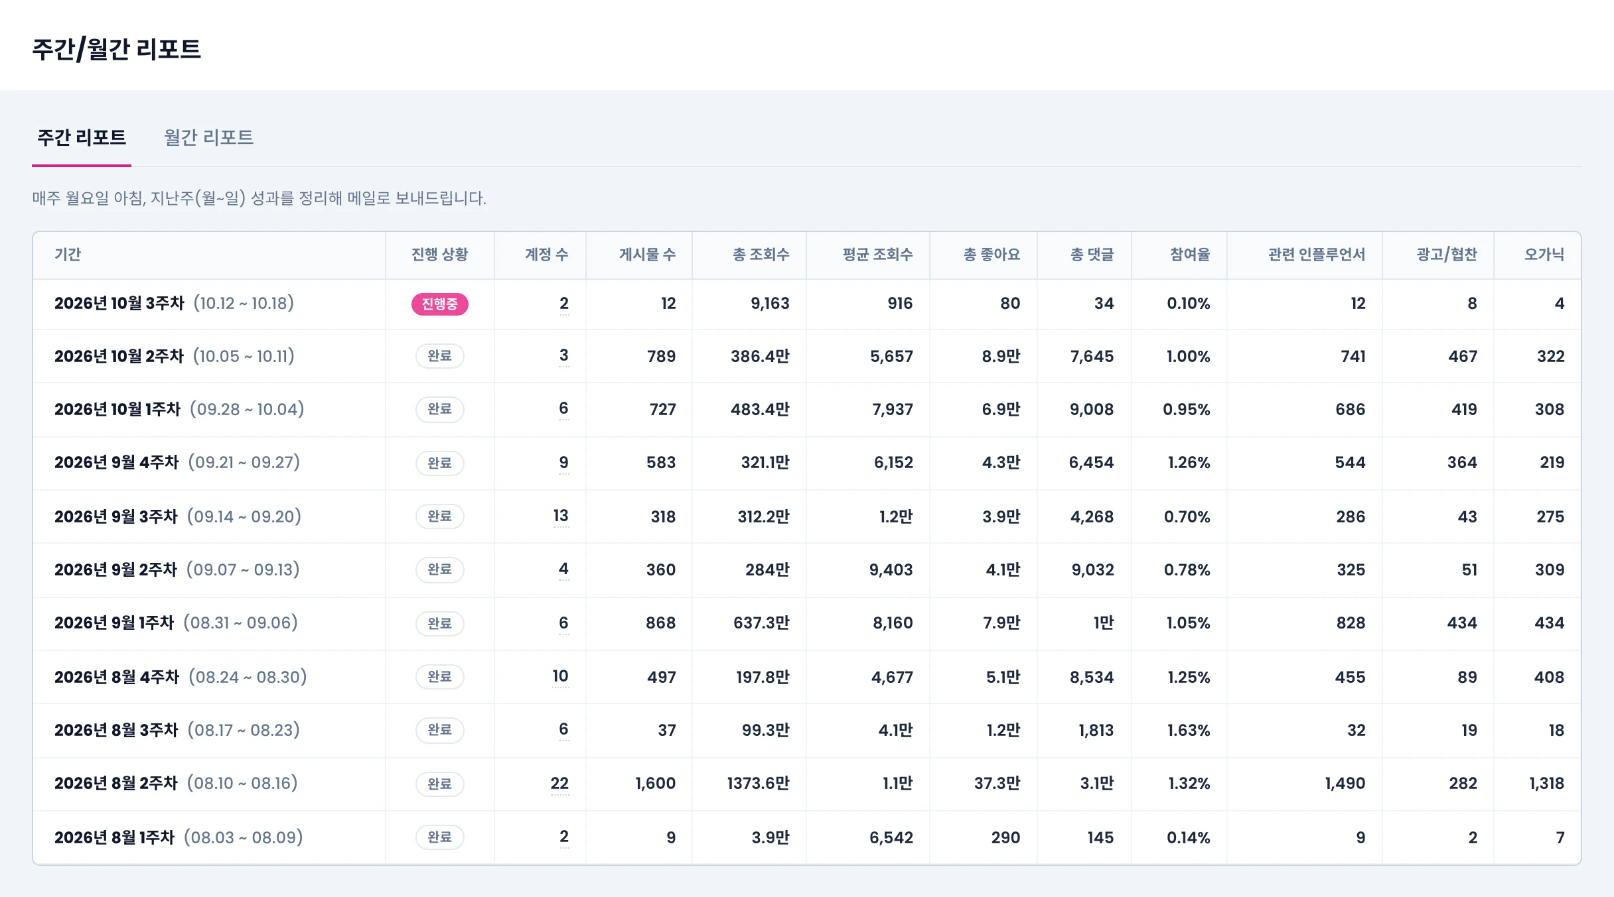The image size is (1614, 897).
Task: Select the 주간 리포트 tab
Action: 82,137
